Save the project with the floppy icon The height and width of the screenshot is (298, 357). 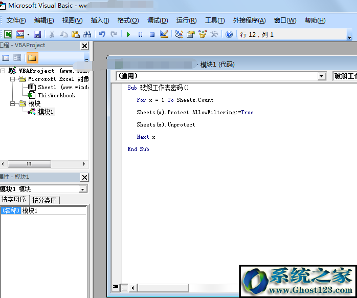(x=37, y=34)
